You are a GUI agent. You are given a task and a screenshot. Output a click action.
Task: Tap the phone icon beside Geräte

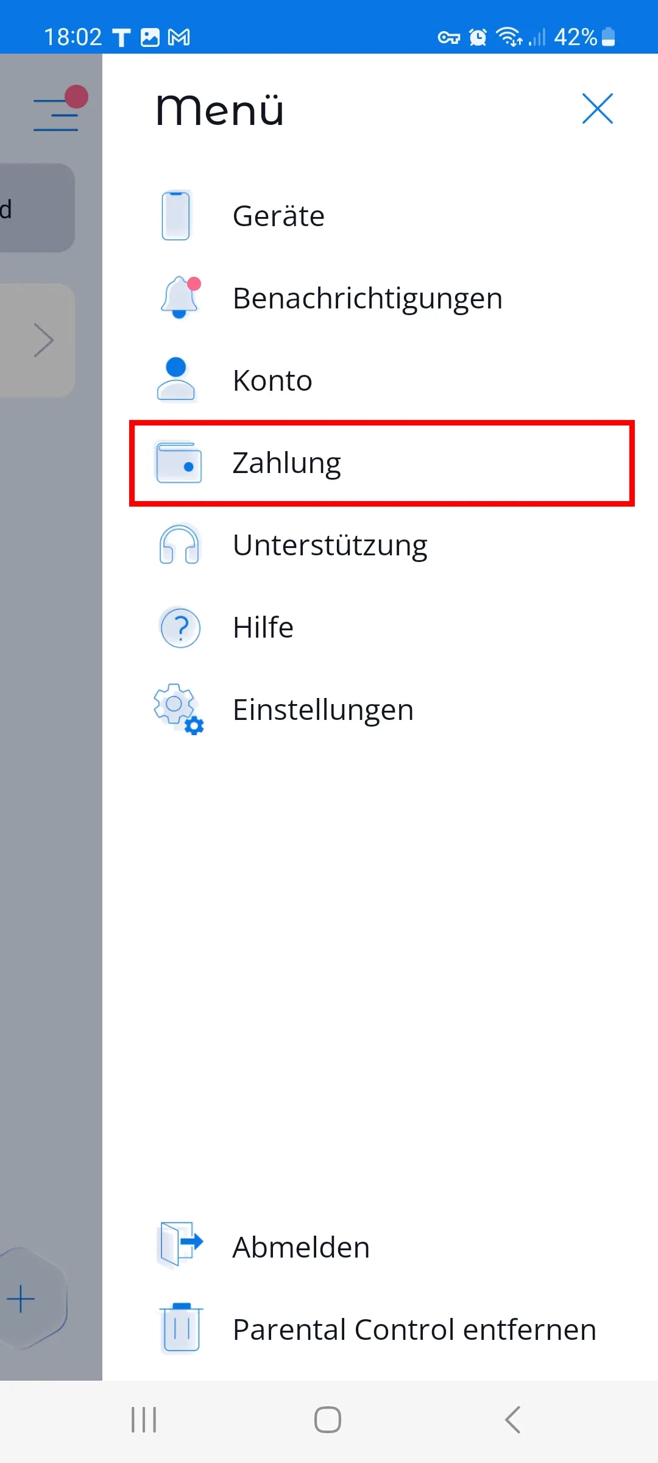[176, 216]
